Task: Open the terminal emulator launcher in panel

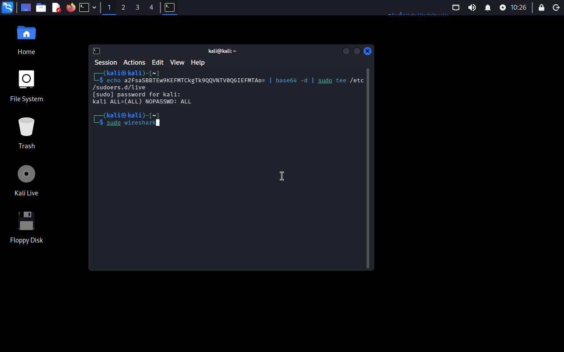Action: (x=84, y=7)
